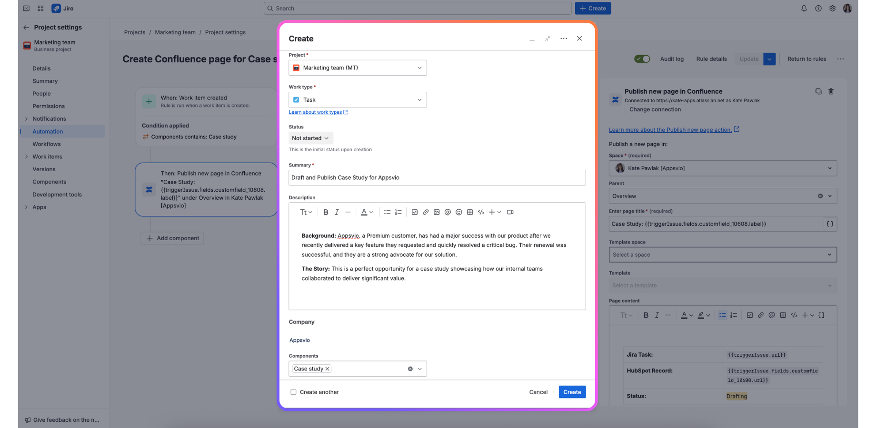This screenshot has height=428, width=876.
Task: Open the Template space dropdown
Action: 723,255
